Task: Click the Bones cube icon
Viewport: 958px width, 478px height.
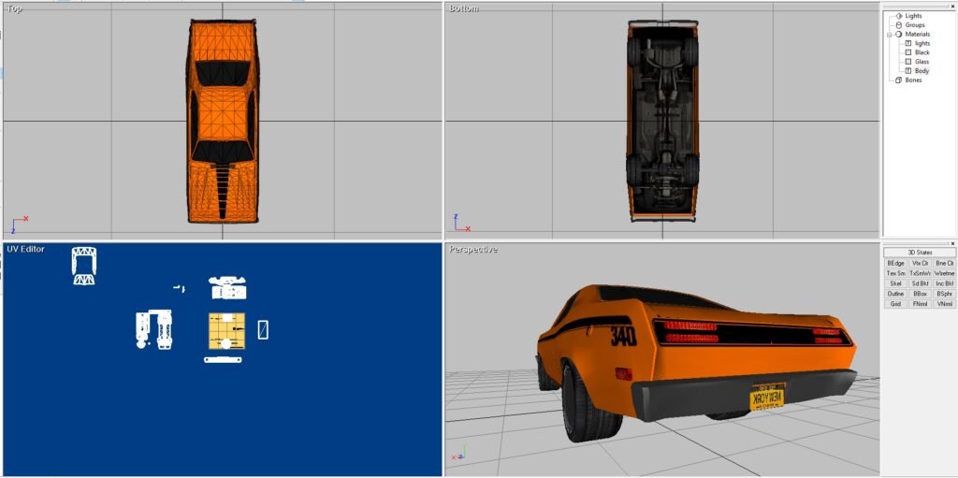Action: tap(898, 80)
